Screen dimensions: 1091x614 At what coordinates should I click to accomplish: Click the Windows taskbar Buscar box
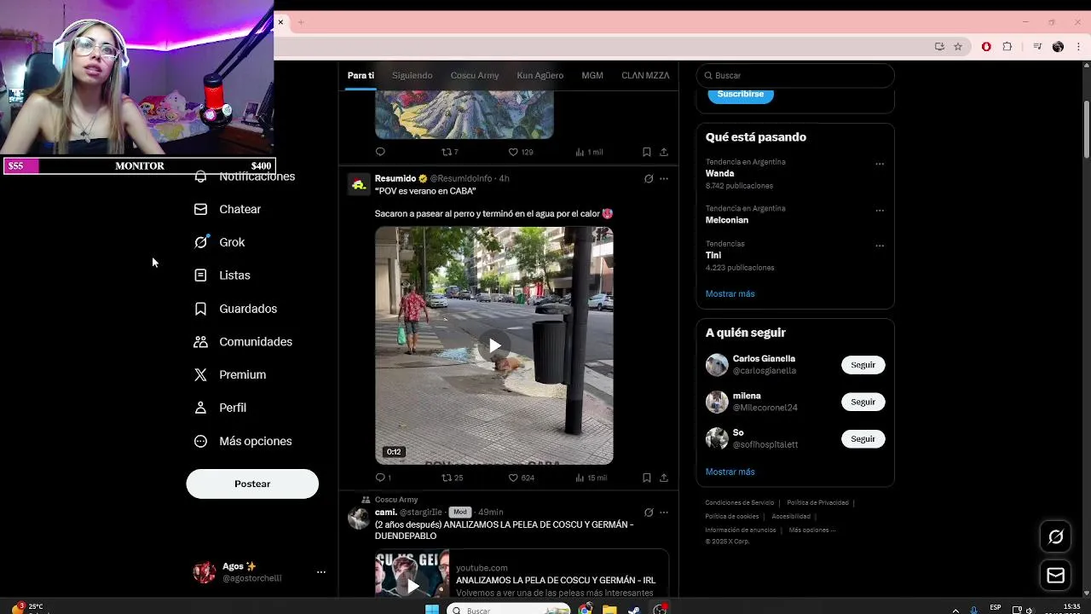click(509, 610)
